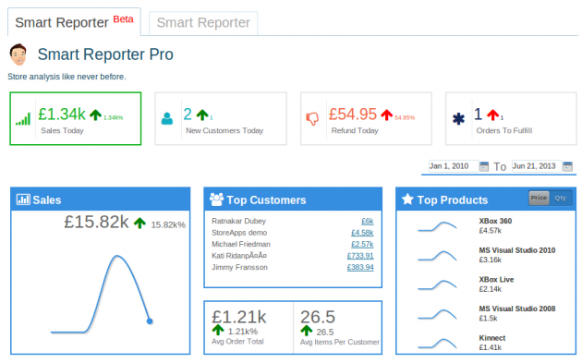Screen dimensions: 582x363
Task: Click the asterisk Orders To Fulfill icon
Action: click(x=458, y=119)
